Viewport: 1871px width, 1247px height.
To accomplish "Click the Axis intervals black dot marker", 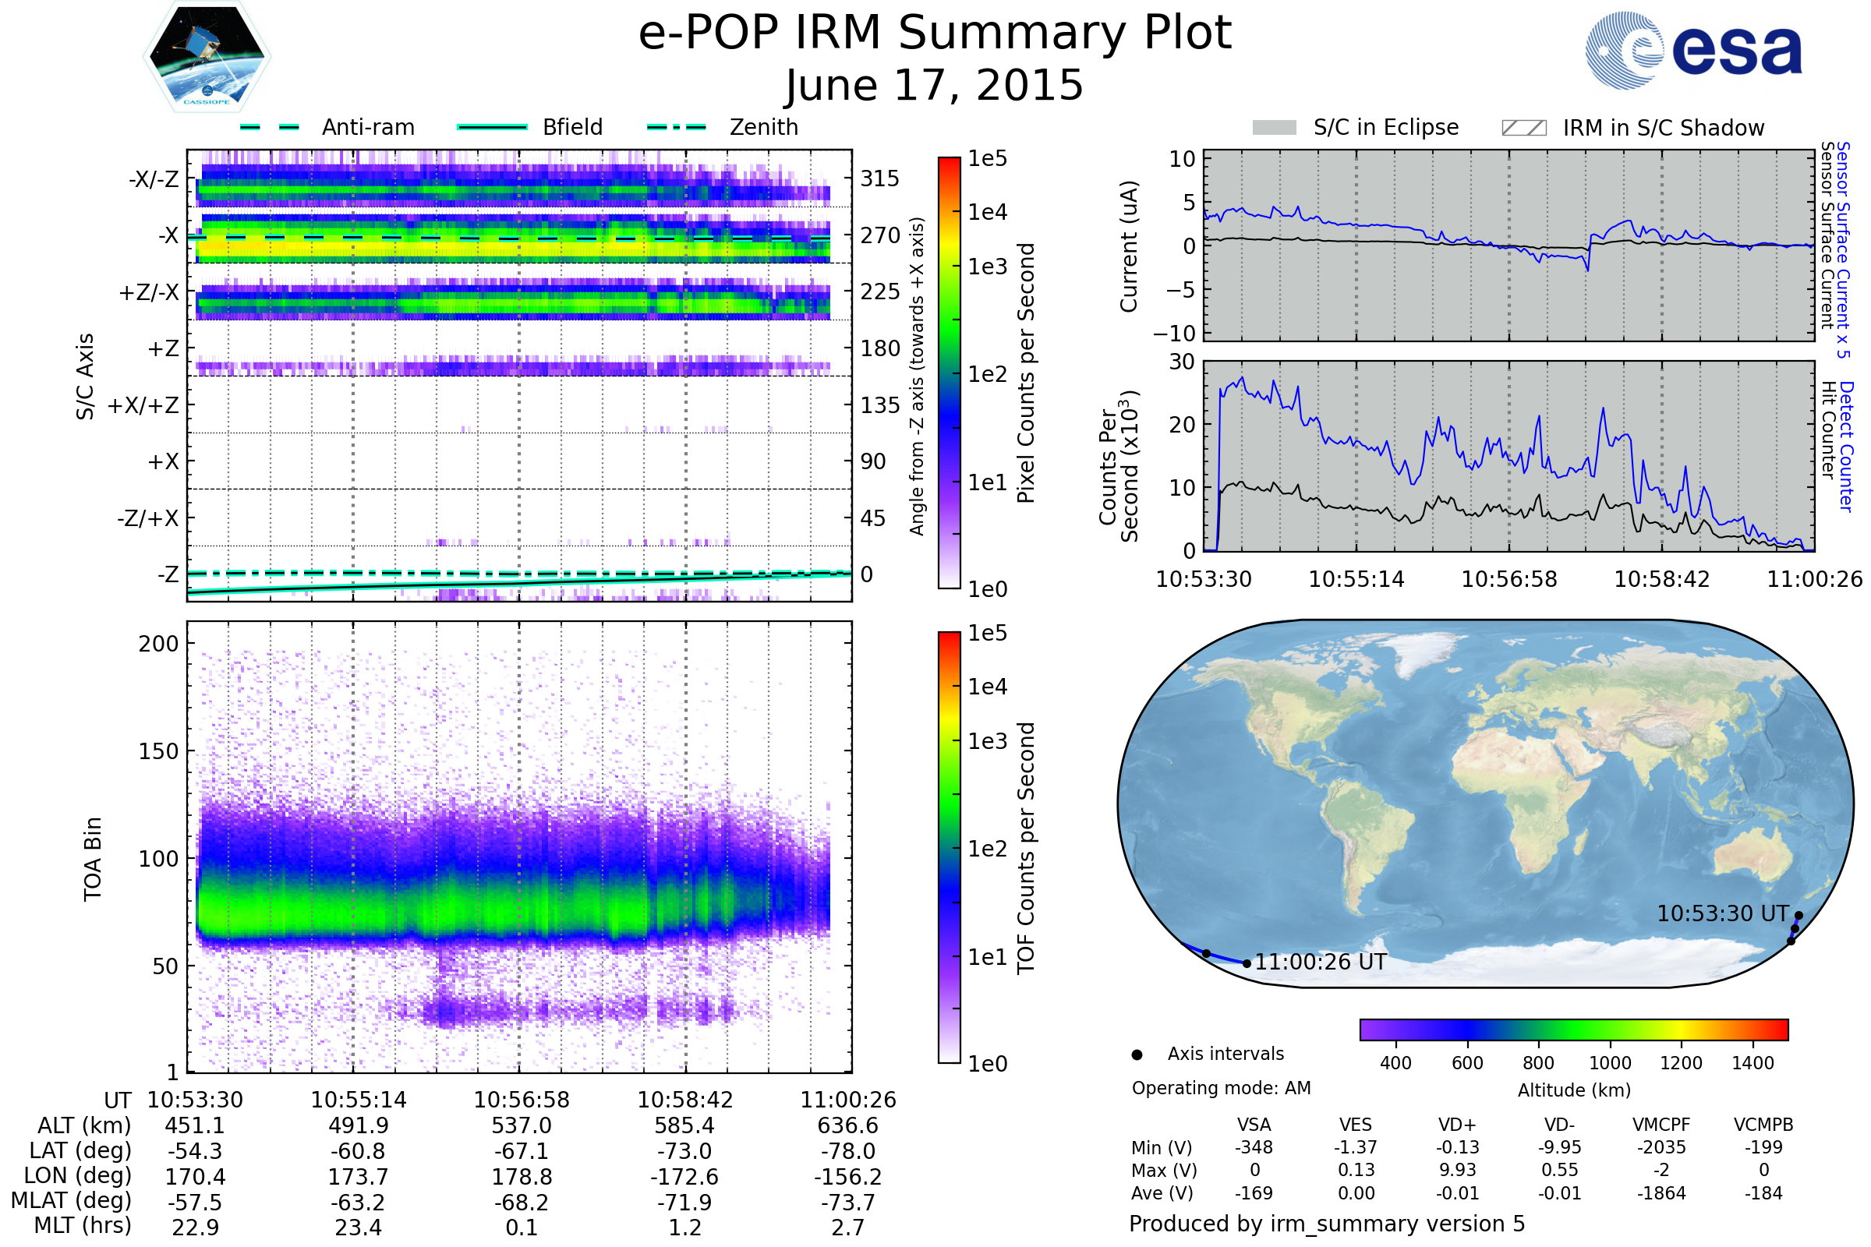I will (x=1137, y=1054).
